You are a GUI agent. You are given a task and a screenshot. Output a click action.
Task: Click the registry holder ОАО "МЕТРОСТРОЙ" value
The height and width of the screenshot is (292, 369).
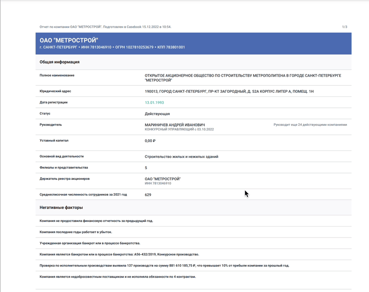(x=163, y=179)
